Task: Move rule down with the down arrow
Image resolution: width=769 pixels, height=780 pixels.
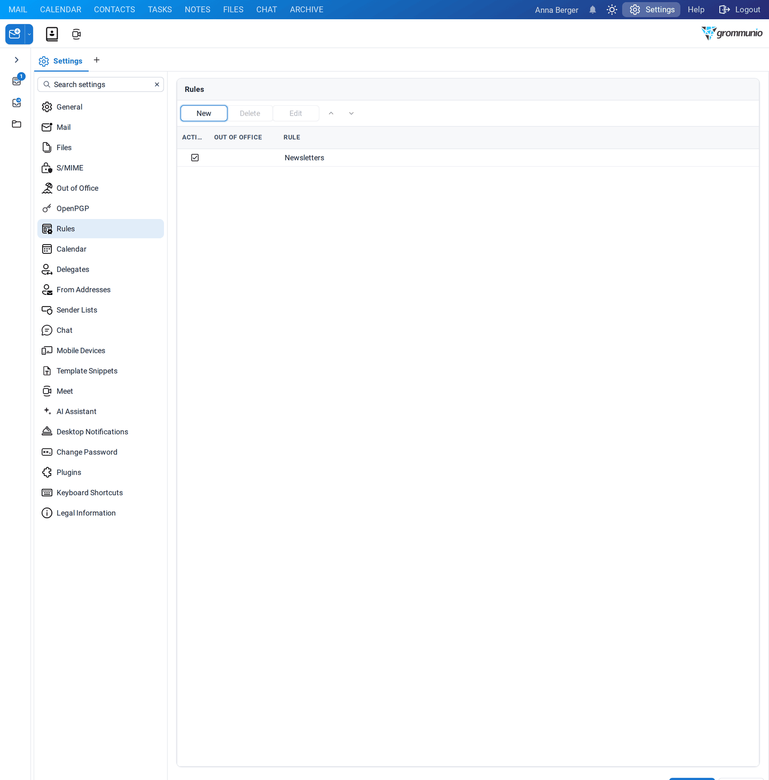Action: tap(351, 113)
